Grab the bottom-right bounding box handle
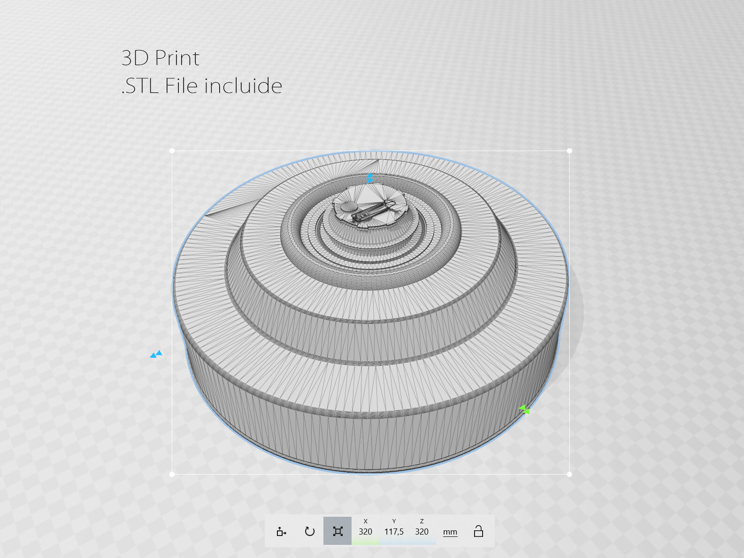744x558 pixels. coord(569,474)
